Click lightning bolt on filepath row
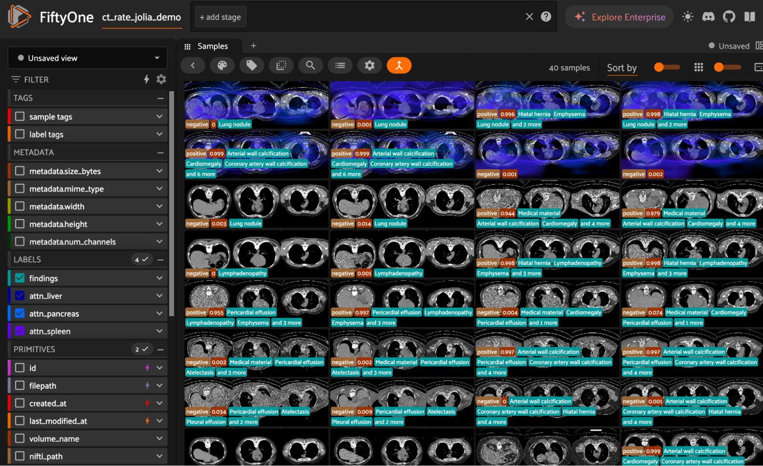Viewport: 763px width, 466px height. (147, 385)
